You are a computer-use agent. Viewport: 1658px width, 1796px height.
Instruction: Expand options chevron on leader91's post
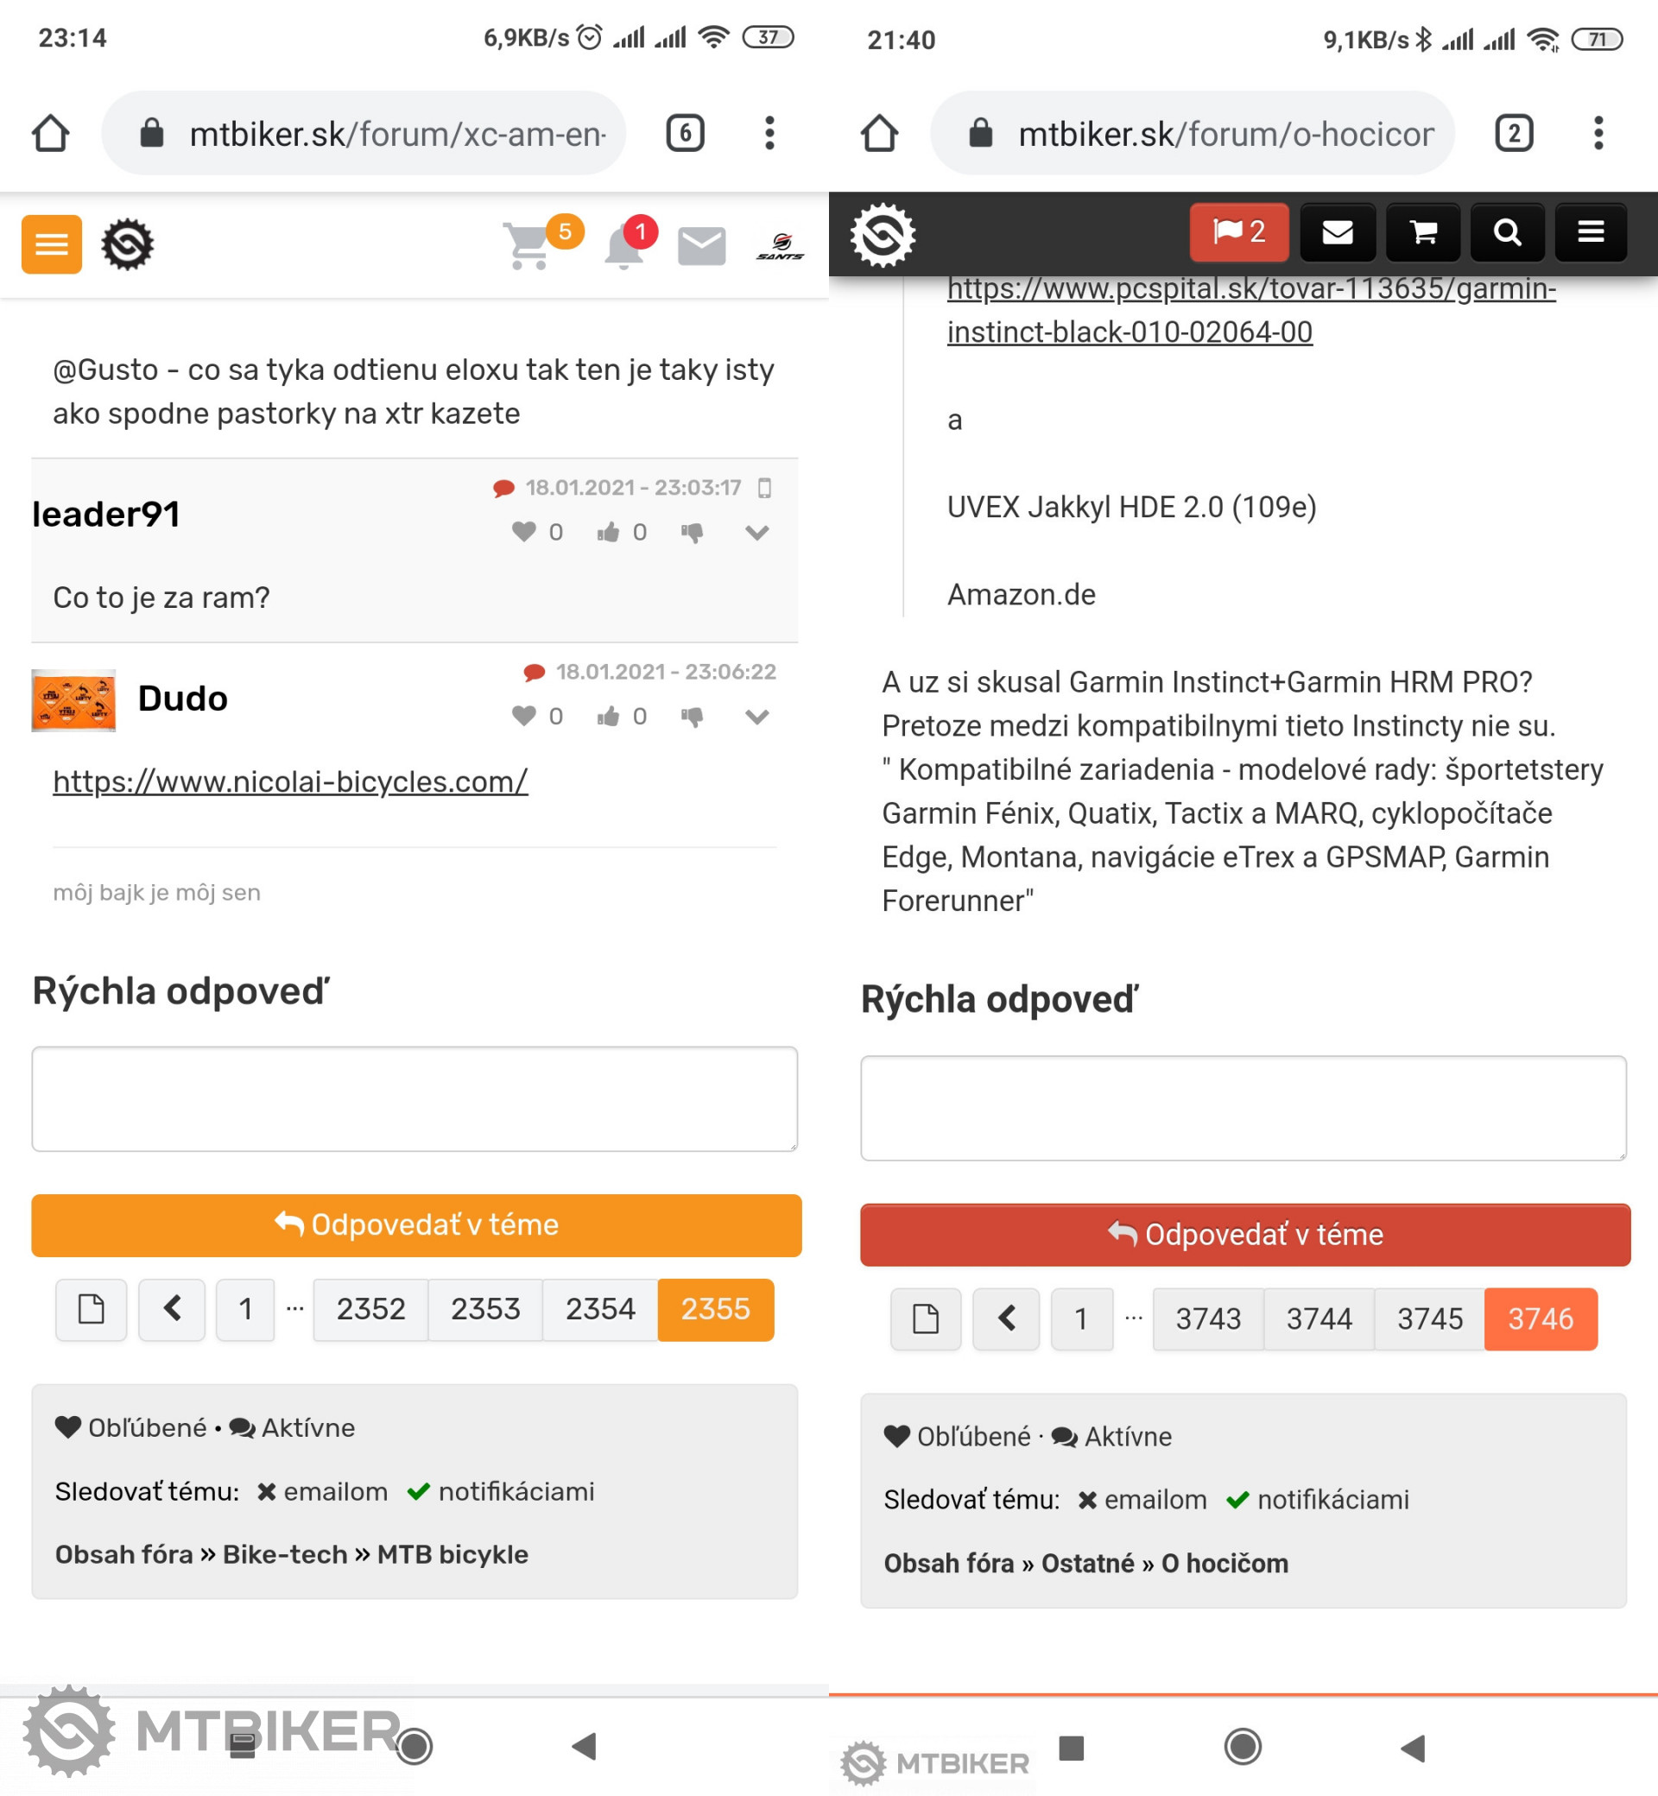(756, 533)
